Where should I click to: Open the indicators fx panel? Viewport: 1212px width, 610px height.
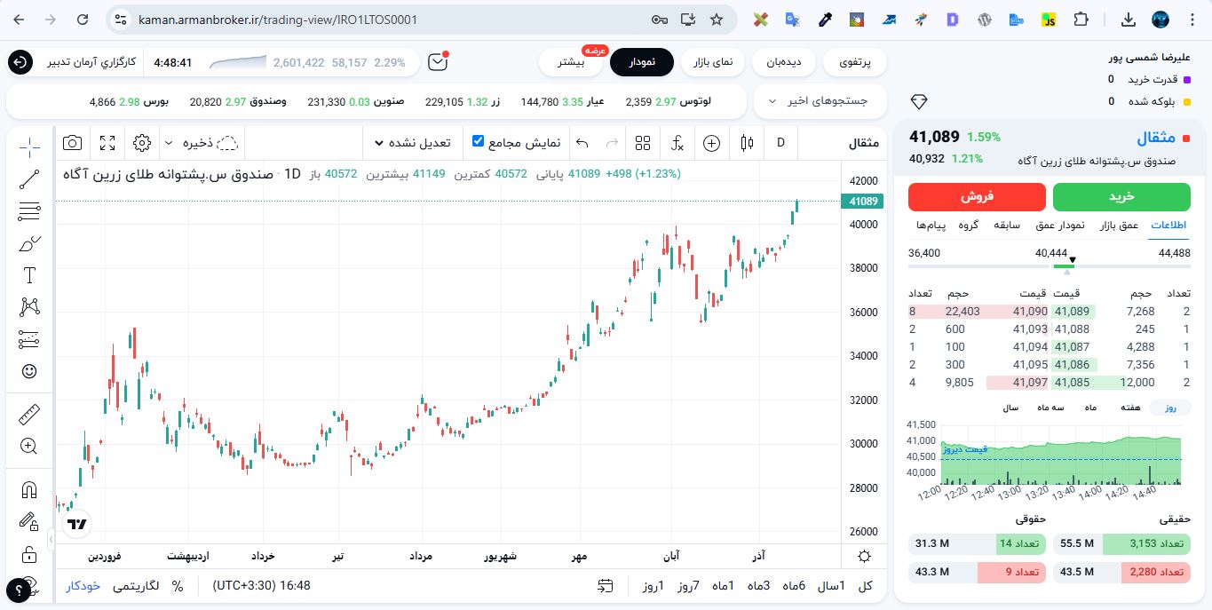677,142
